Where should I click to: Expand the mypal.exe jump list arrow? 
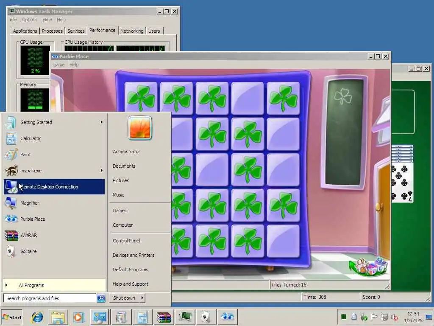click(102, 171)
